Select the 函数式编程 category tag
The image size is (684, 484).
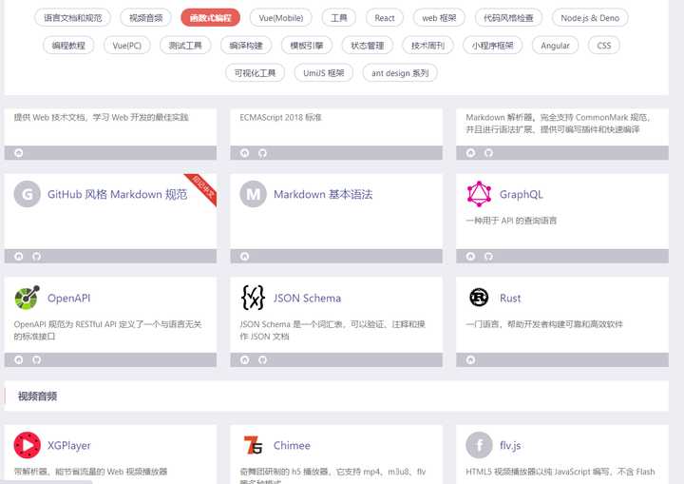coord(210,18)
